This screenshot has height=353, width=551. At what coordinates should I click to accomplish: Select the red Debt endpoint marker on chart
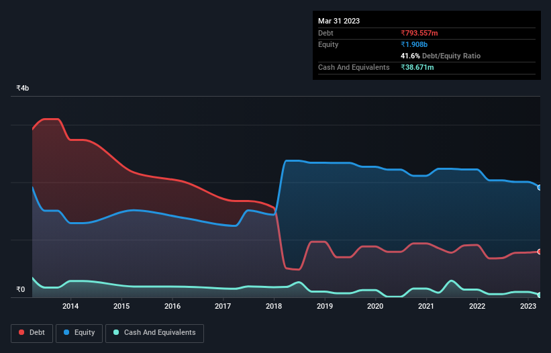tap(540, 252)
